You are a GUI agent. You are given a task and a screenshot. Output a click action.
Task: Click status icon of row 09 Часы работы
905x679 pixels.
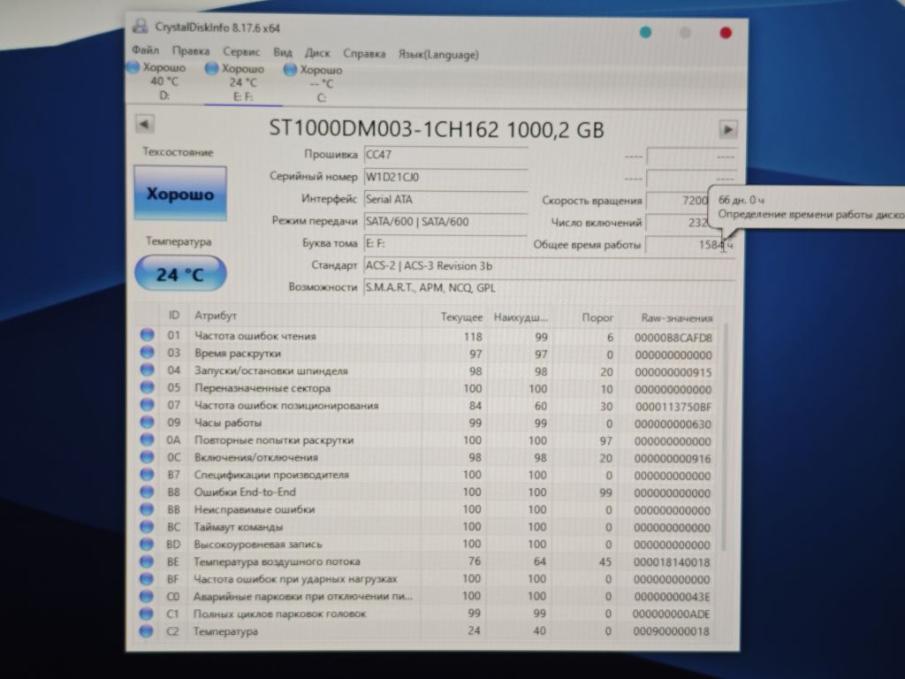[148, 422]
